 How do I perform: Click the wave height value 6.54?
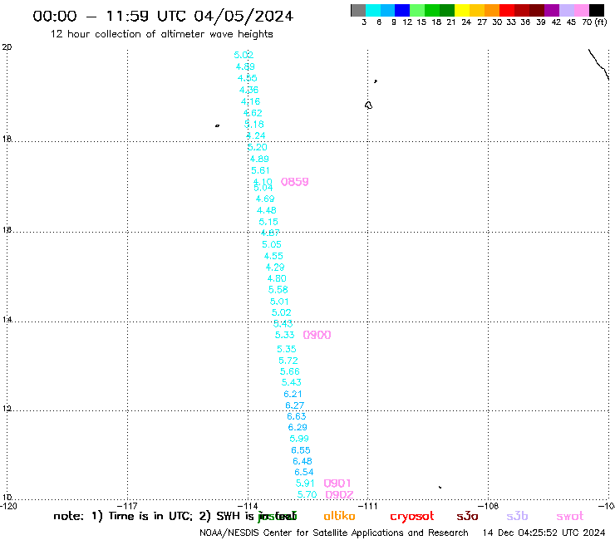click(304, 472)
